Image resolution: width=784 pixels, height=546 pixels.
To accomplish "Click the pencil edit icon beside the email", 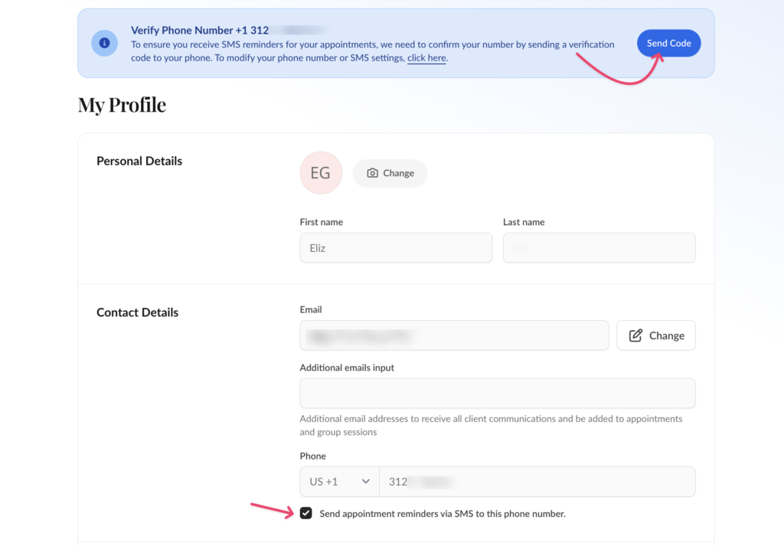I will pyautogui.click(x=635, y=335).
